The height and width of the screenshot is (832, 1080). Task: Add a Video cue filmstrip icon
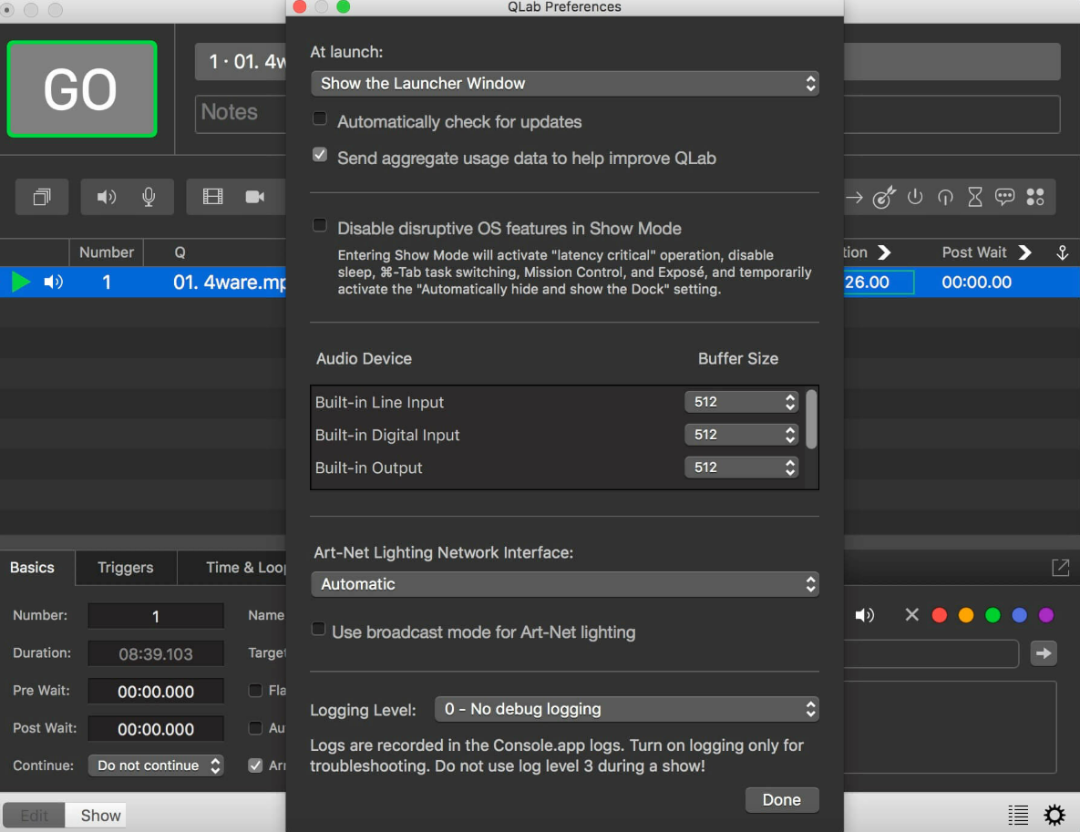[212, 197]
